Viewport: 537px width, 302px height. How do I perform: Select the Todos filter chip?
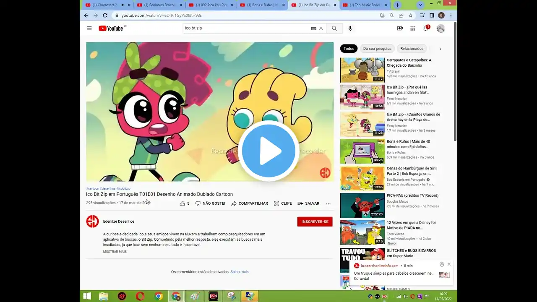point(349,49)
